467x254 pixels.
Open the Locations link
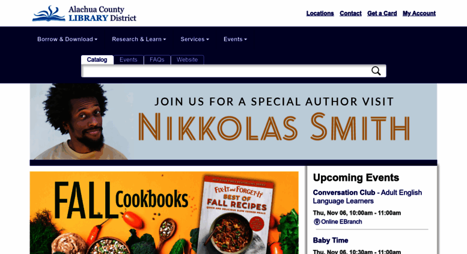(x=320, y=13)
